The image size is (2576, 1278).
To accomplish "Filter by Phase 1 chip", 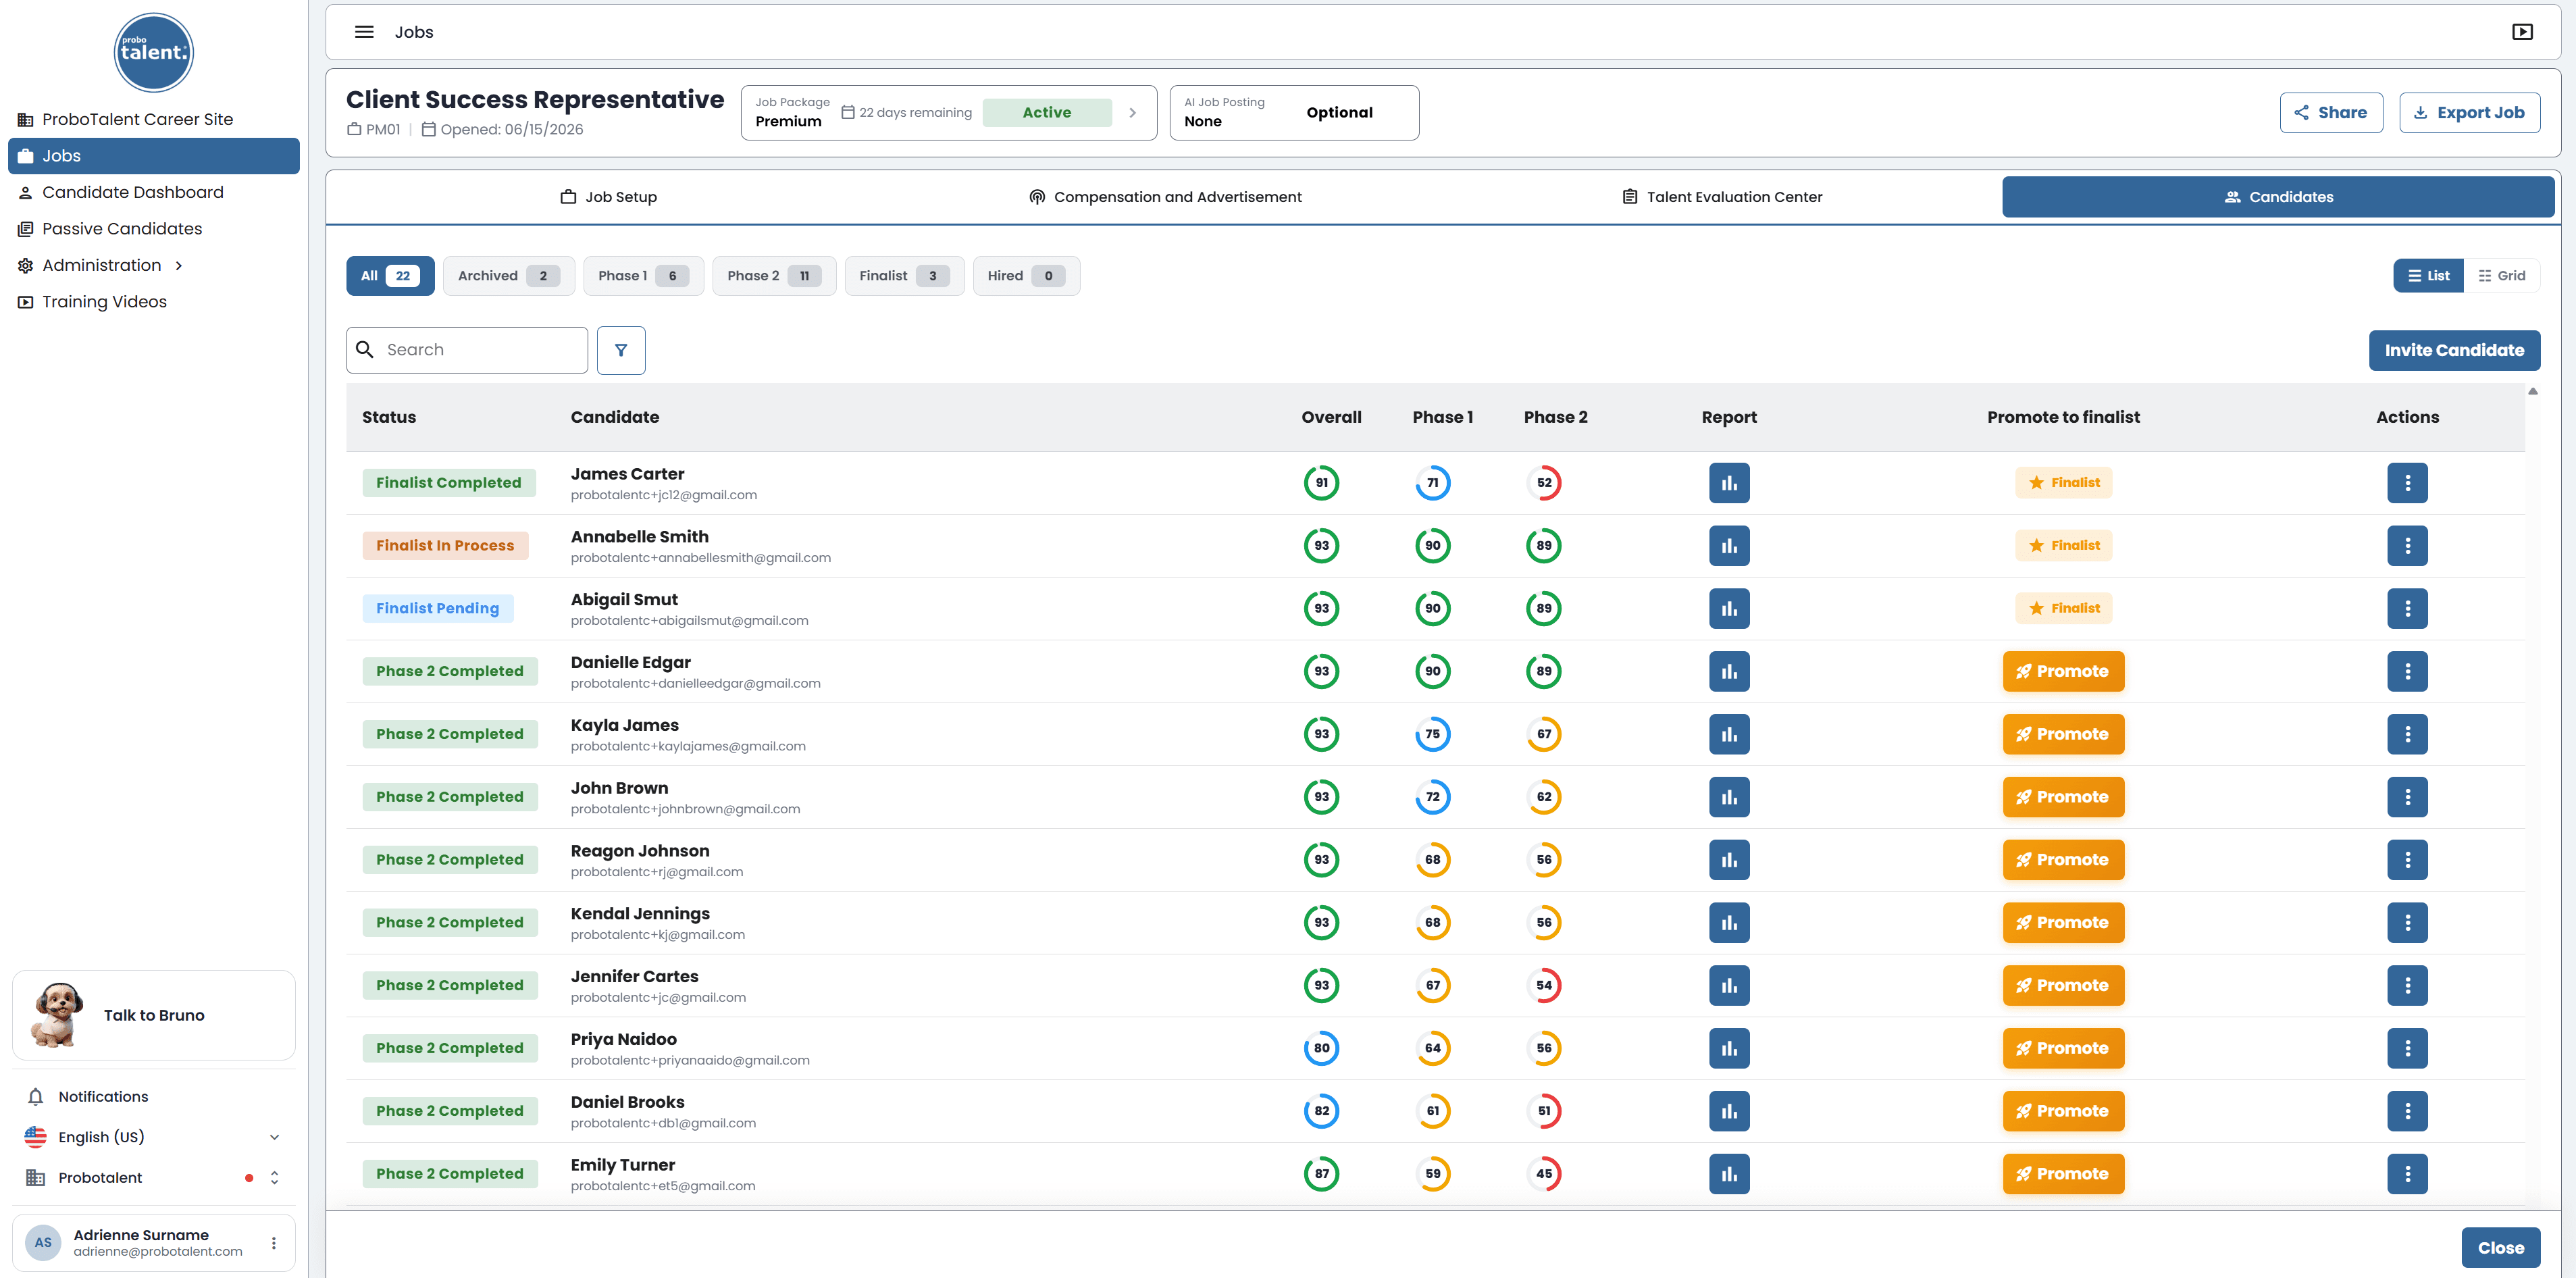I will tap(643, 276).
